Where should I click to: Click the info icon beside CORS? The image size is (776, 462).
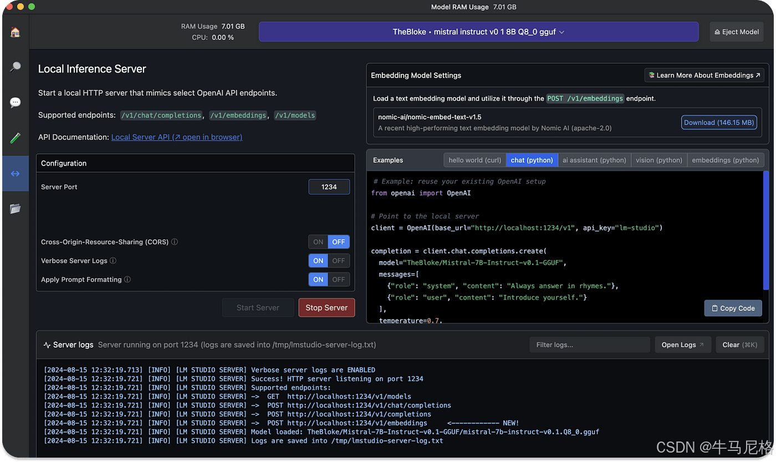coord(175,242)
